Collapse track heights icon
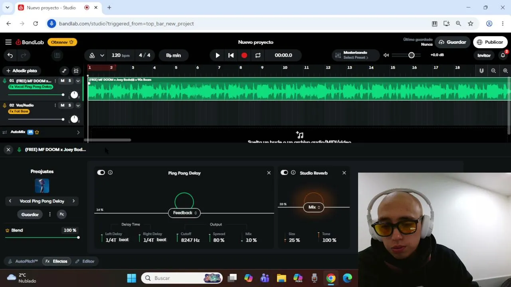Image resolution: width=511 pixels, height=287 pixels. pyautogui.click(x=76, y=71)
